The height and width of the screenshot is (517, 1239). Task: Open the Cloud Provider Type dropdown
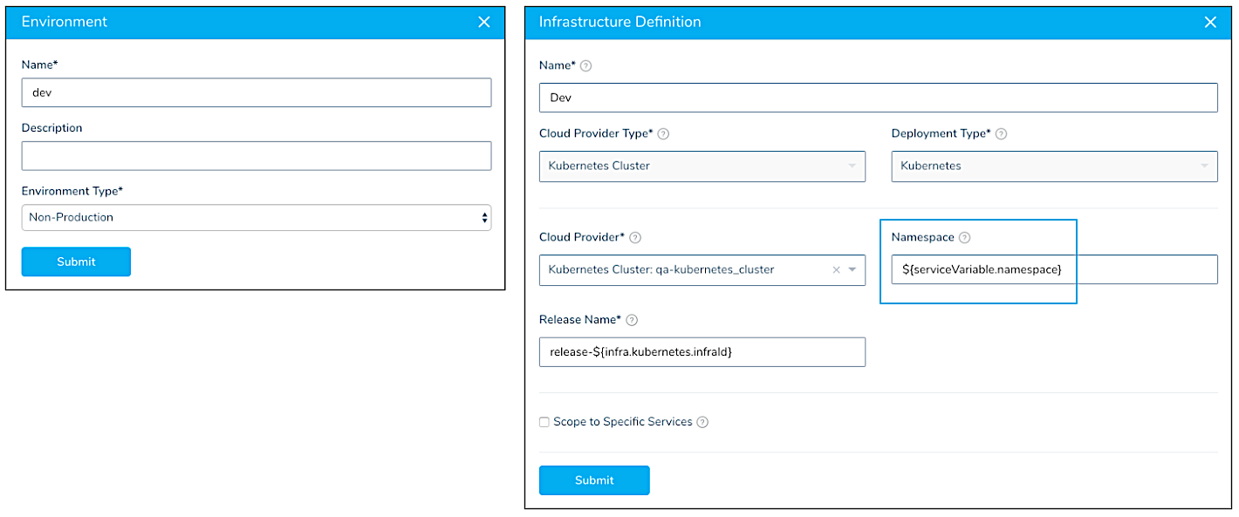tap(702, 166)
